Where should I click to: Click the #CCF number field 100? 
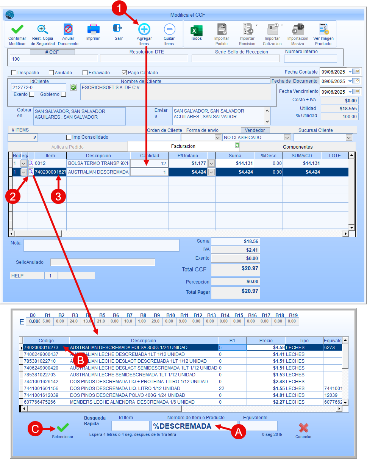click(x=54, y=59)
